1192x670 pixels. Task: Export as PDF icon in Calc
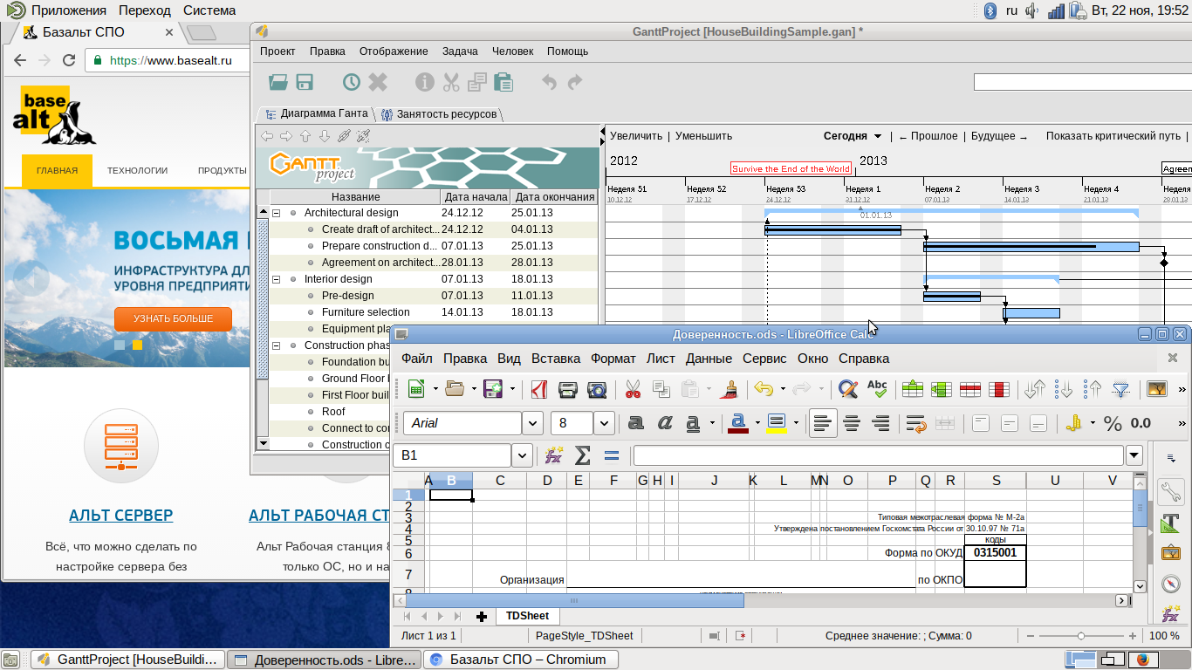point(538,389)
